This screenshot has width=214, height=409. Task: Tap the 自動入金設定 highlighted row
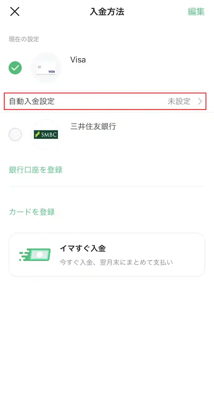[107, 101]
